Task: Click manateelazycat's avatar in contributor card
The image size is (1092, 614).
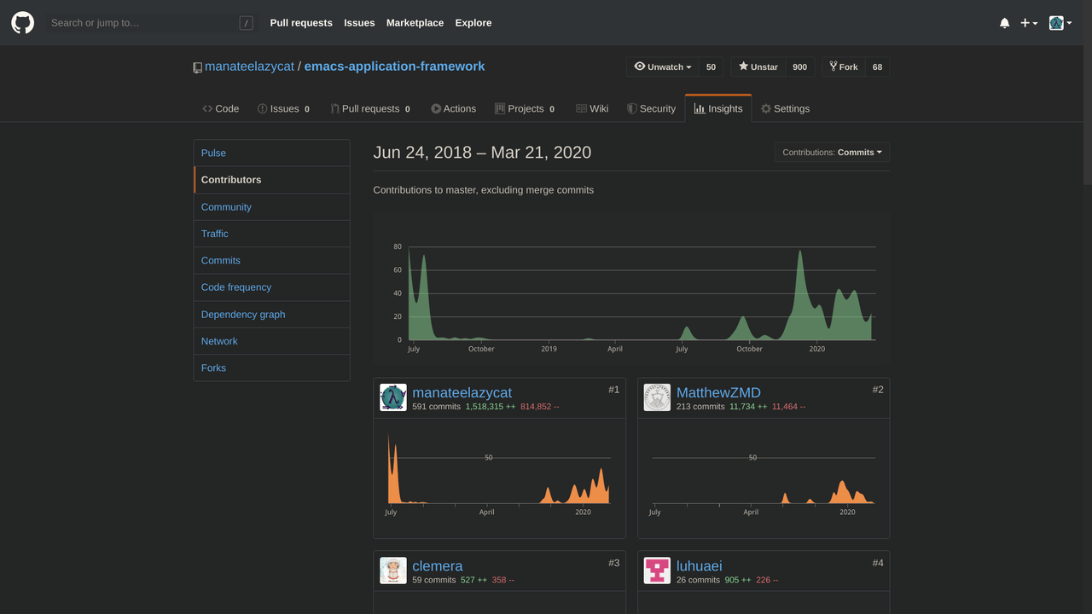Action: 393,397
